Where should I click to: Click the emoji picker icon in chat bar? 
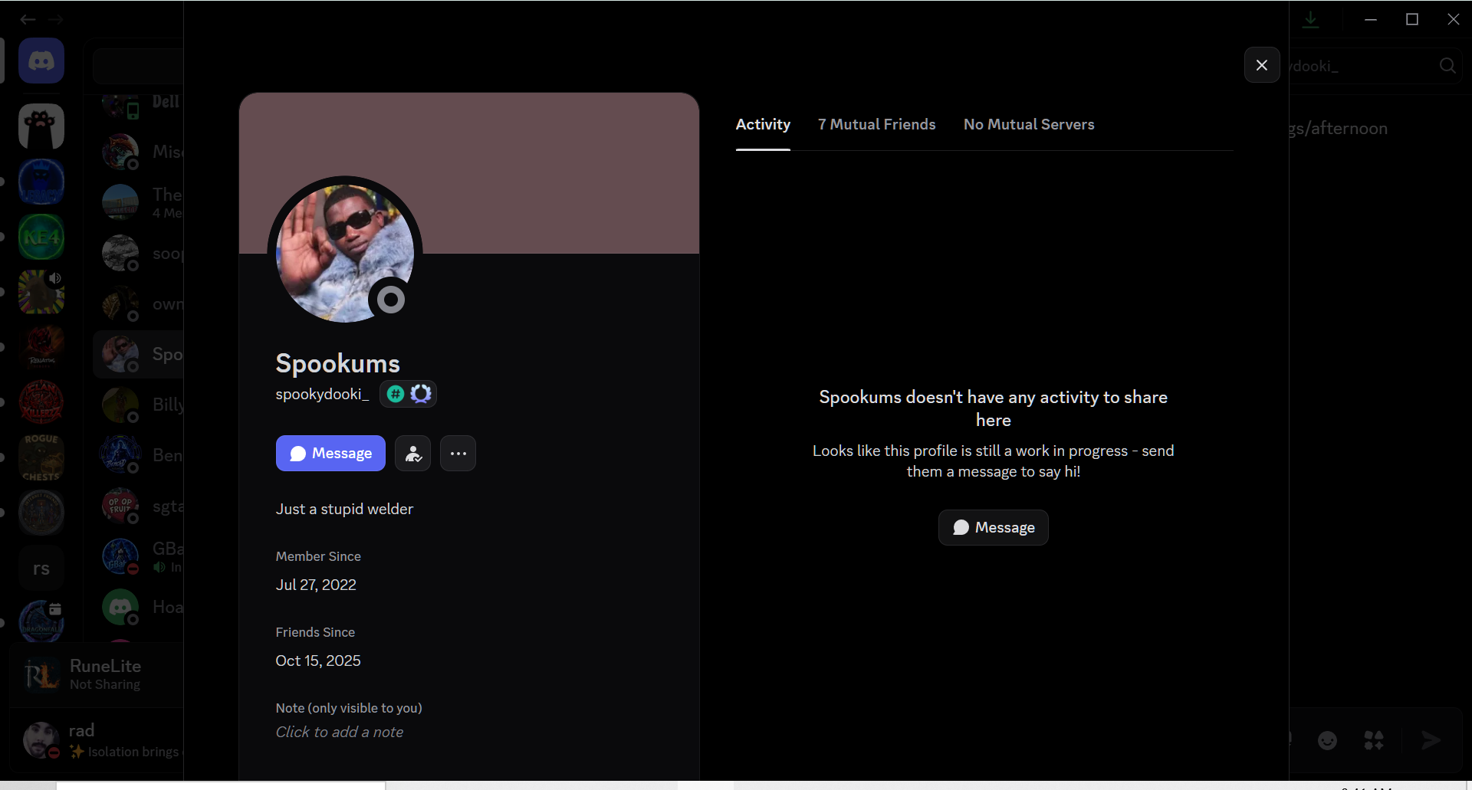[1327, 740]
